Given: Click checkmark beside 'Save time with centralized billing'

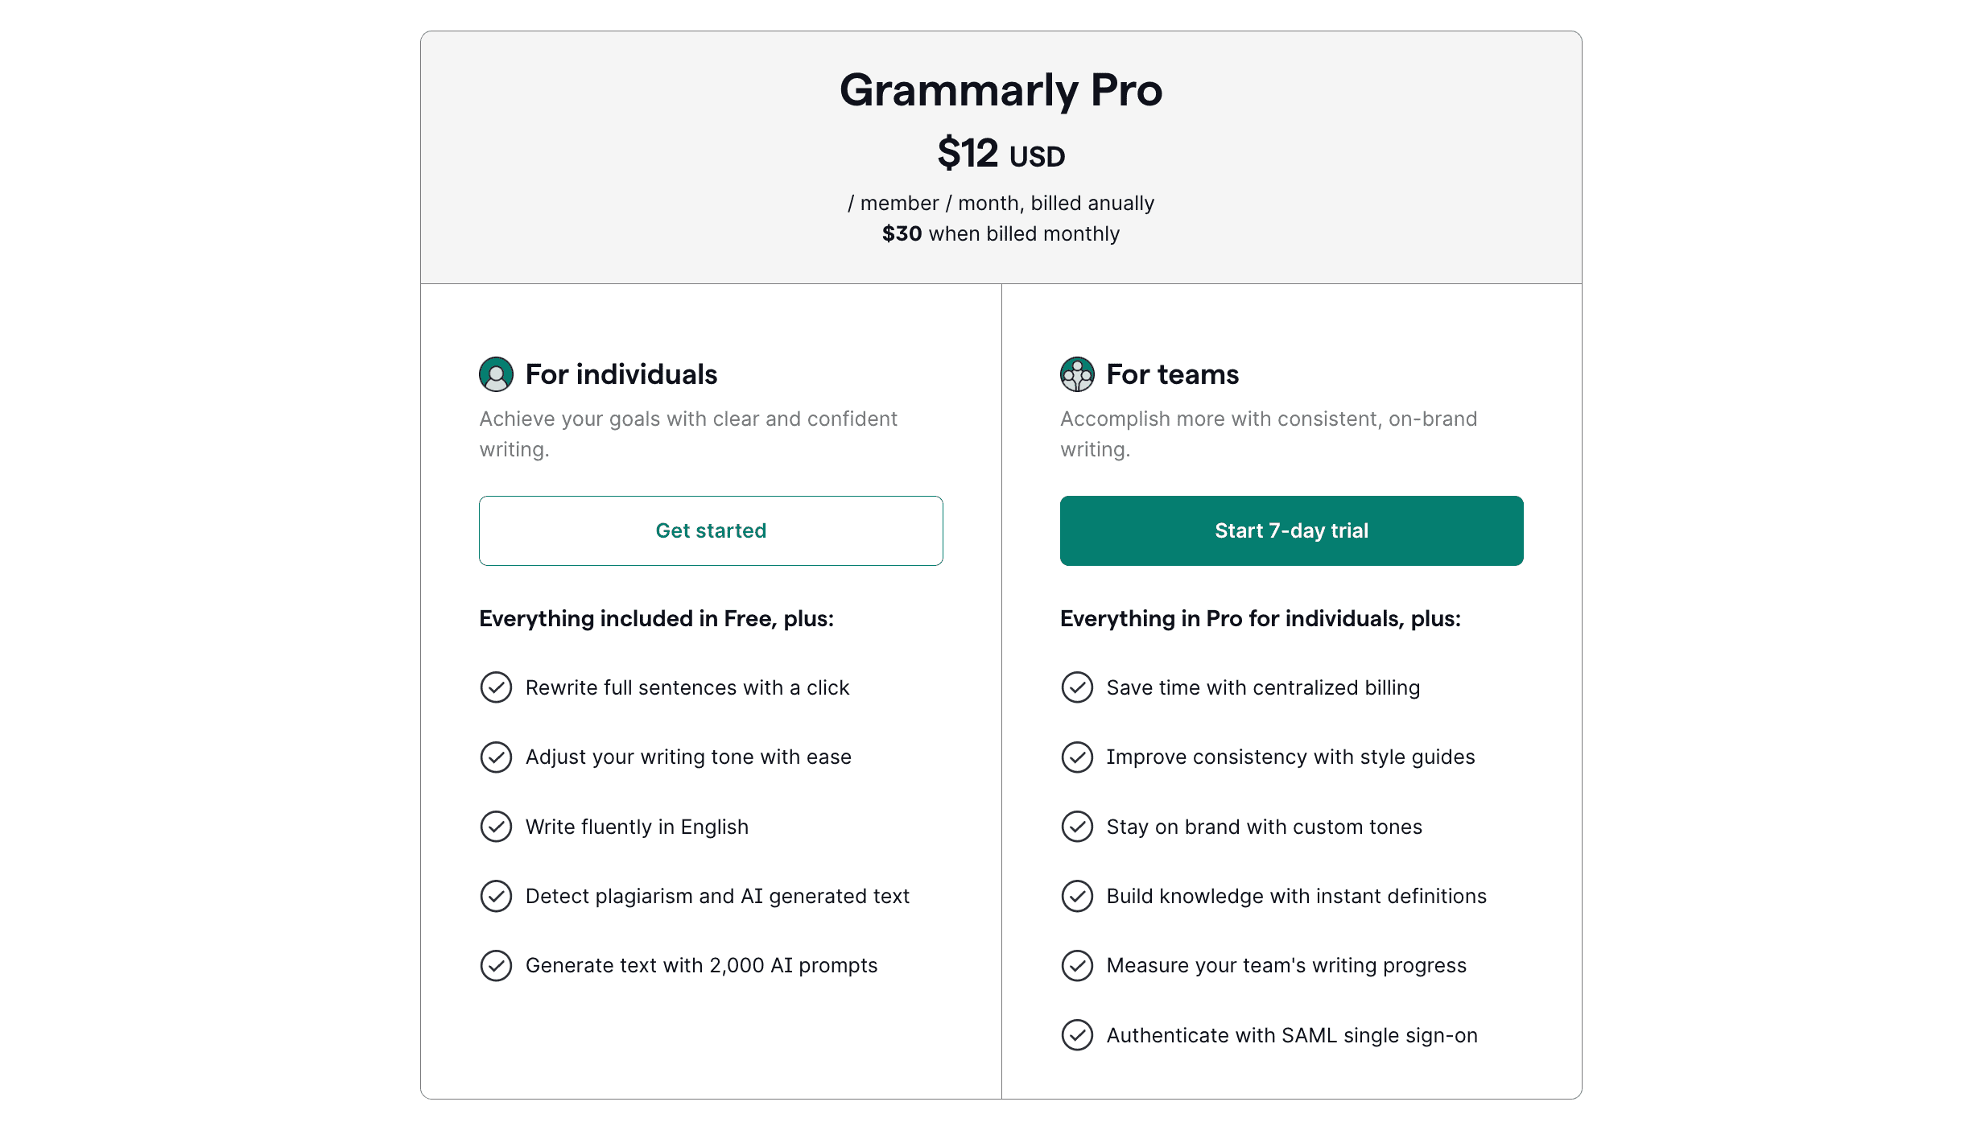Looking at the screenshot, I should point(1077,687).
